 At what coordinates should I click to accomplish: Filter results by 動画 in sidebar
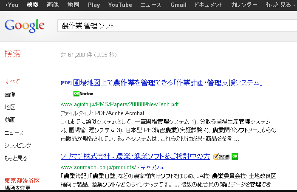(x=10, y=120)
